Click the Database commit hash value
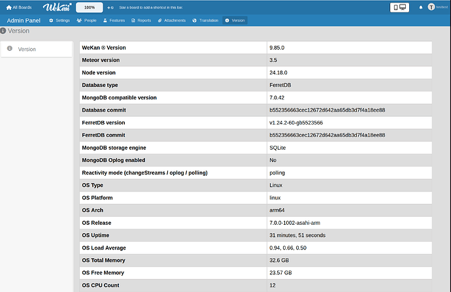 coord(327,110)
